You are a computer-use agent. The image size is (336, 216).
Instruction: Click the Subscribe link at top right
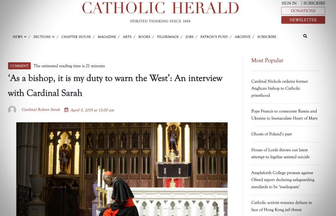coord(314,3)
